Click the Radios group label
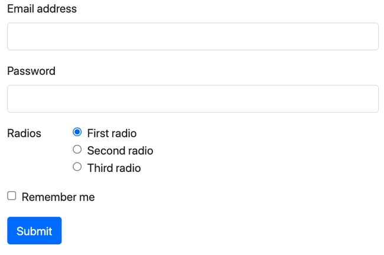 (24, 133)
